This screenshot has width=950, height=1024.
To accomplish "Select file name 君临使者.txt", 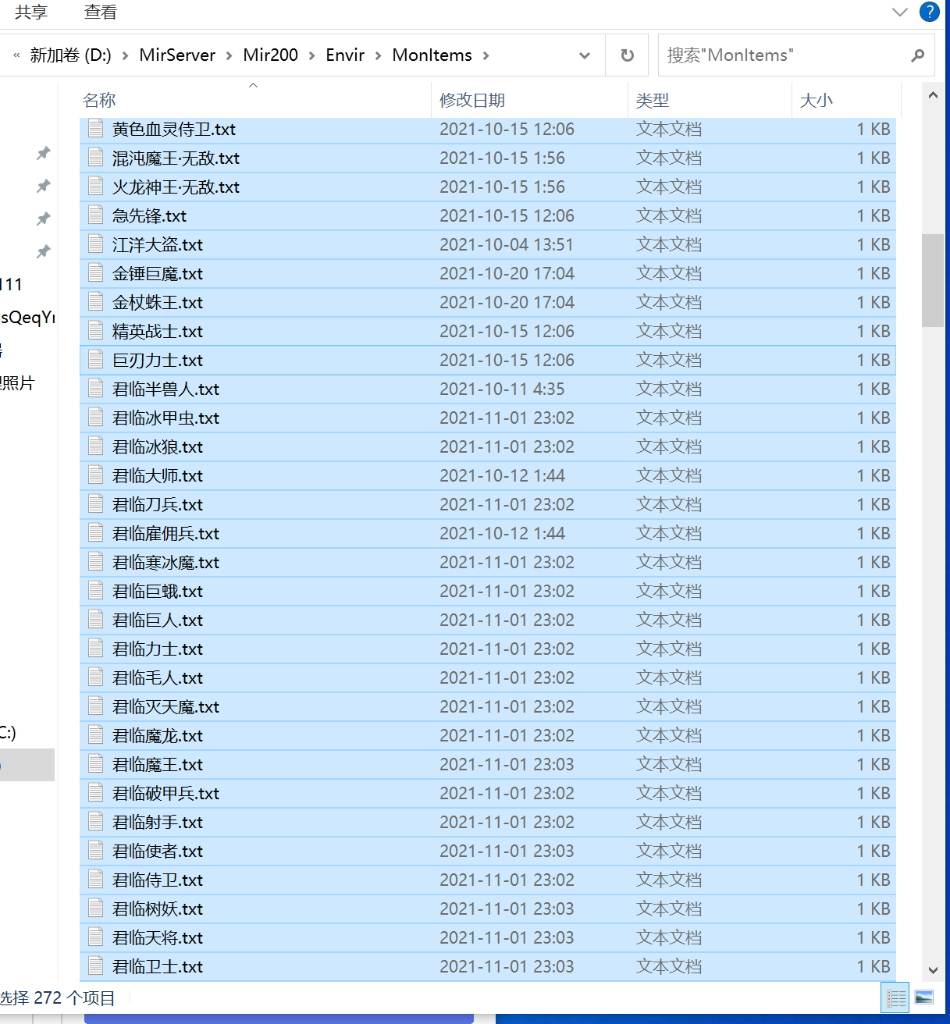I will [x=157, y=851].
